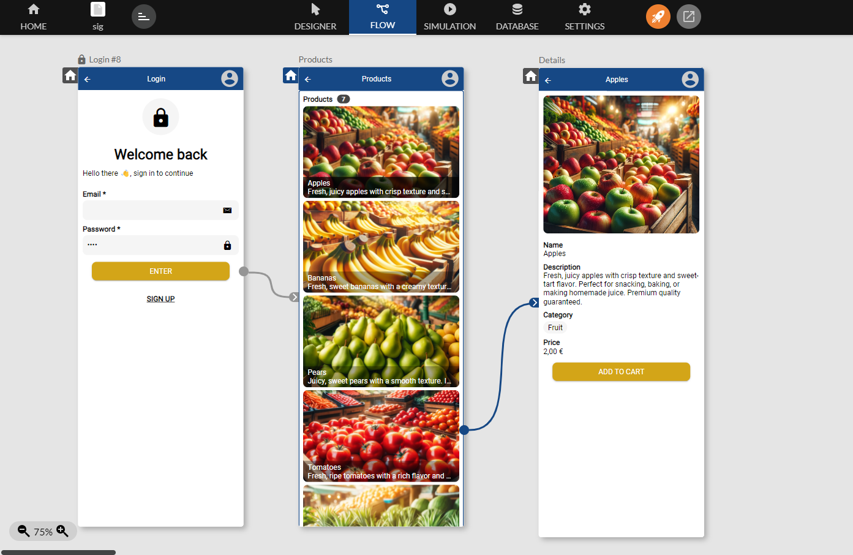Click the user avatar in Apples header
The image size is (853, 555).
[x=690, y=80]
